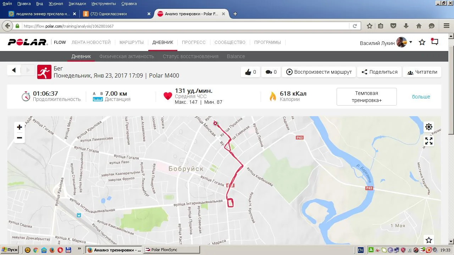Click the 7.00 км distance value
Image resolution: width=454 pixels, height=255 pixels.
(116, 93)
